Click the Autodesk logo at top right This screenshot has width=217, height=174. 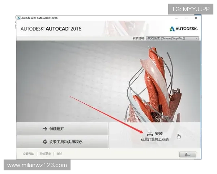[x=183, y=29]
